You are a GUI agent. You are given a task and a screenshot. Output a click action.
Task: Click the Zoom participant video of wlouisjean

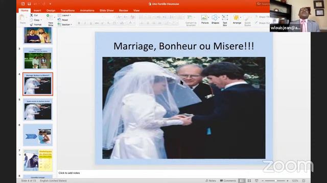pos(298,16)
